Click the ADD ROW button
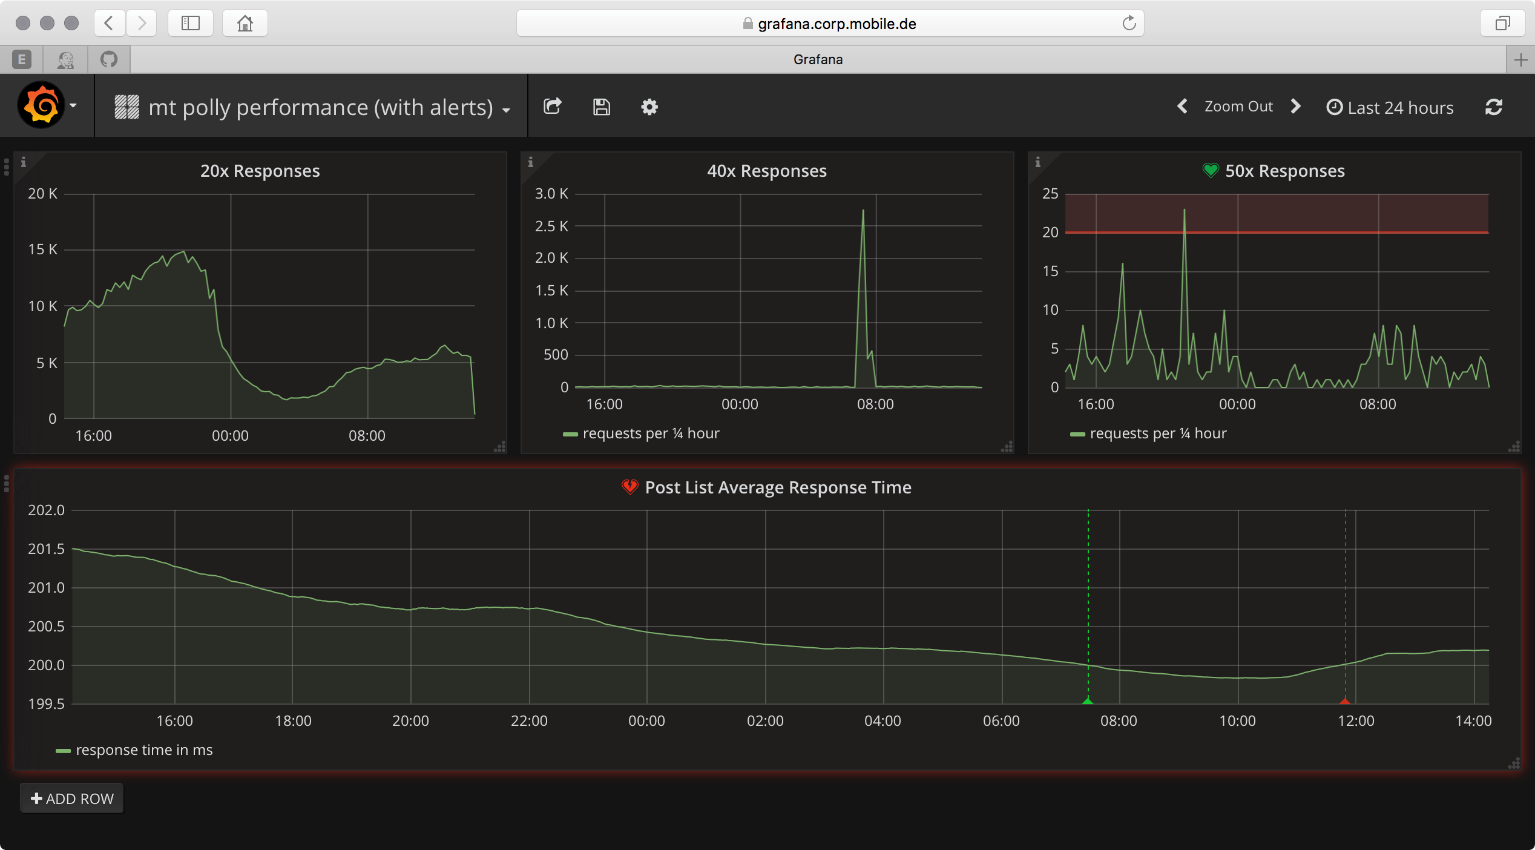 click(72, 799)
